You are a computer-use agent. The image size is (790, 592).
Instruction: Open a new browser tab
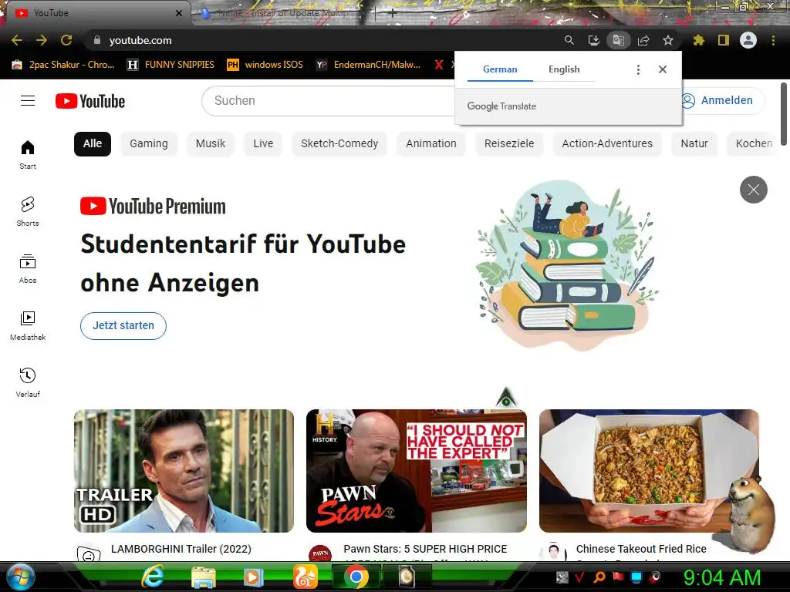point(393,14)
